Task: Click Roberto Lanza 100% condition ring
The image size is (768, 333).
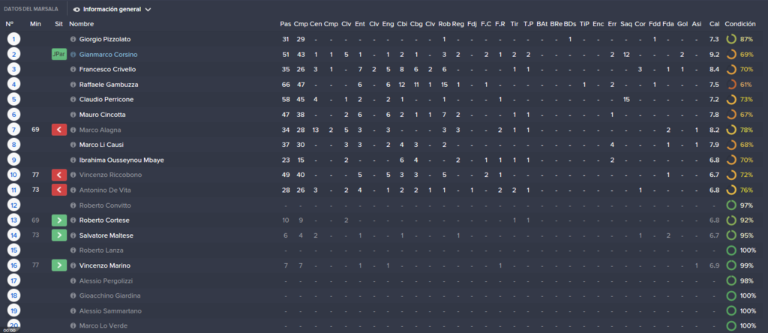Action: coord(731,250)
